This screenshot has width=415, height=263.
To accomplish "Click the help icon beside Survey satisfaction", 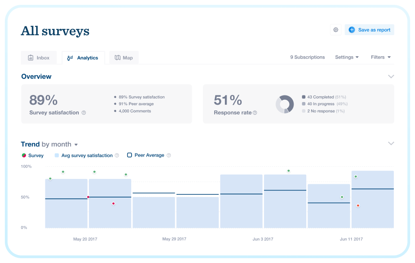I will [x=84, y=113].
